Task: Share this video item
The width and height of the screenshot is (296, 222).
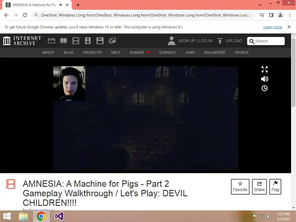Action: click(x=259, y=187)
